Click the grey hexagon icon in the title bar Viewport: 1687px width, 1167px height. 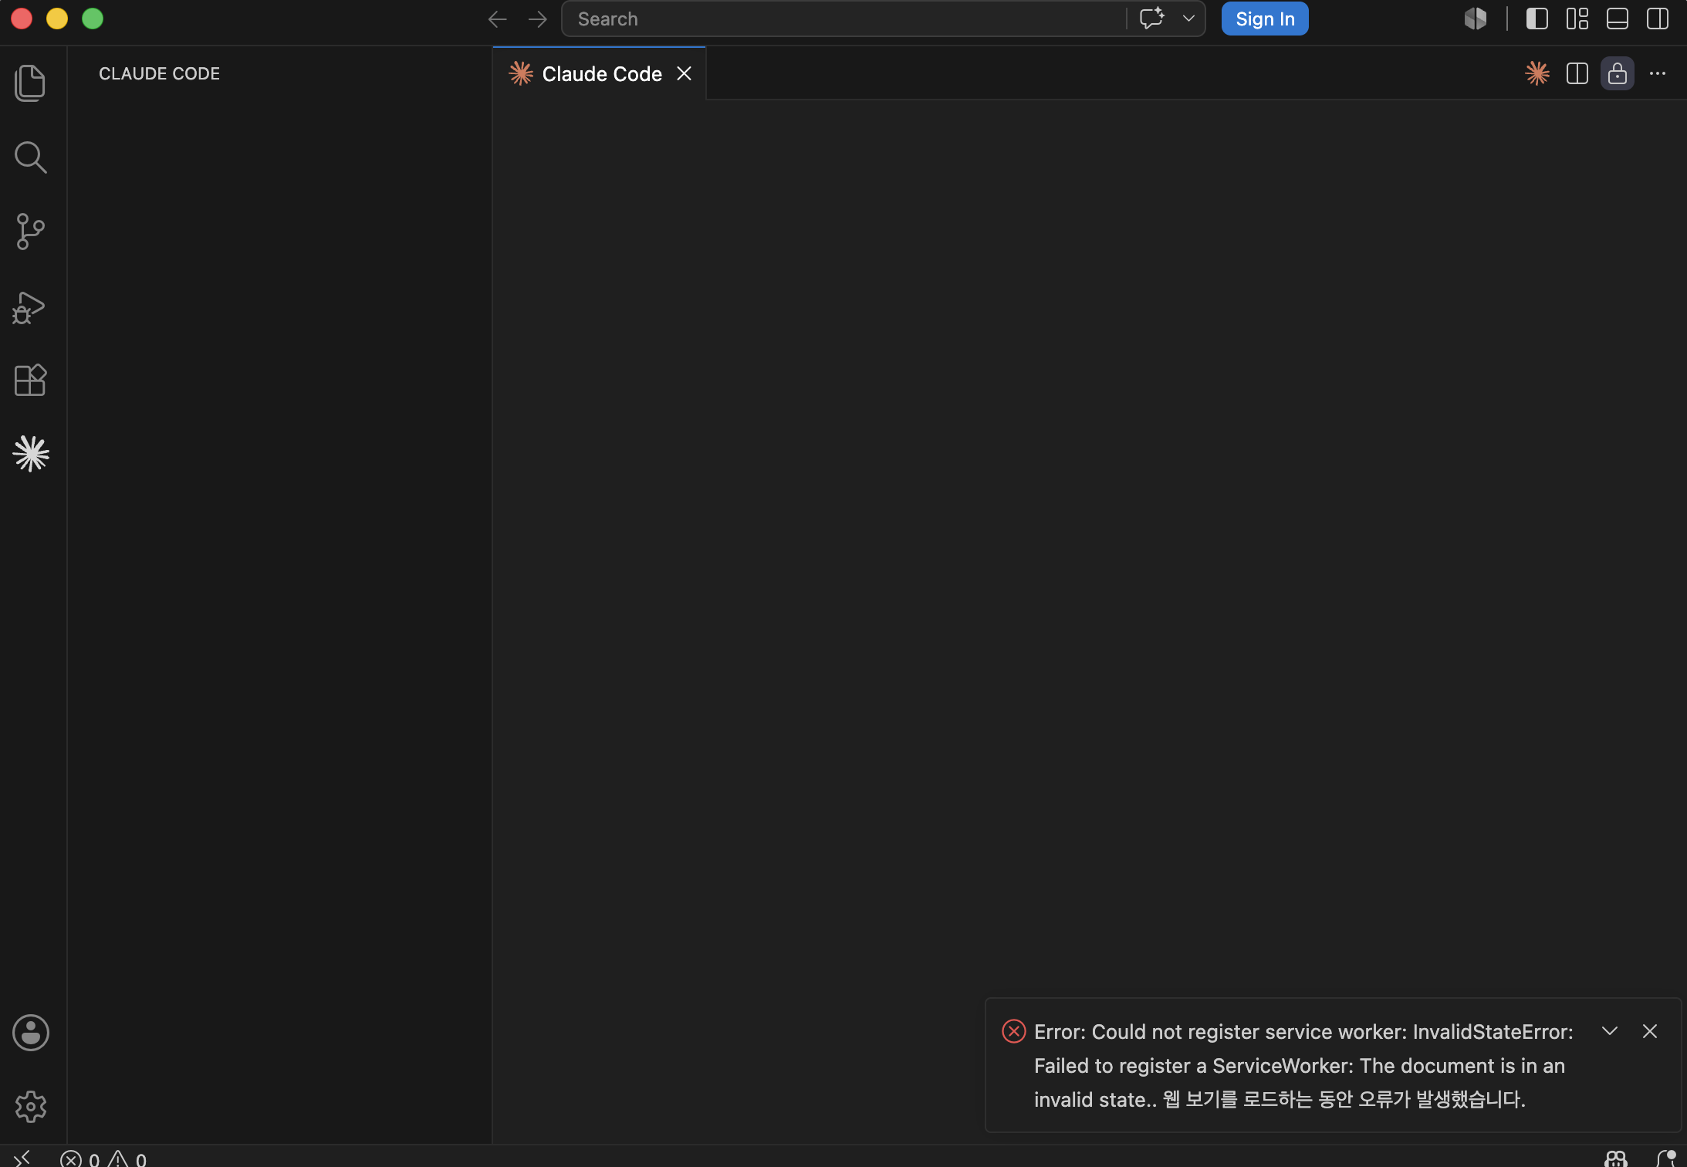[x=1476, y=19]
